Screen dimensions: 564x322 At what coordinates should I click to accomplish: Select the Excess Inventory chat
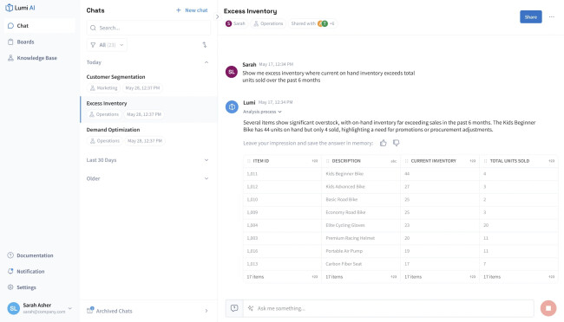(x=148, y=109)
